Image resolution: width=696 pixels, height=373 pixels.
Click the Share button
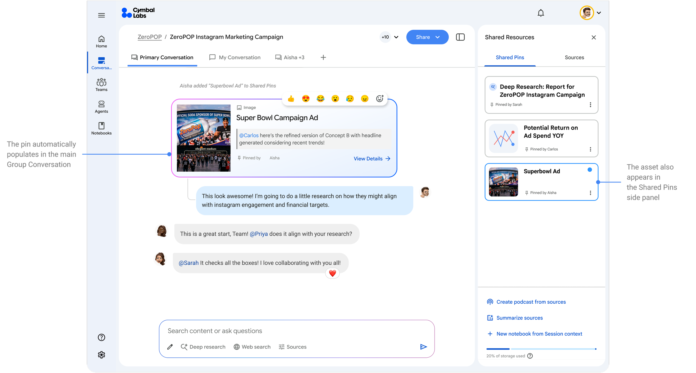427,37
